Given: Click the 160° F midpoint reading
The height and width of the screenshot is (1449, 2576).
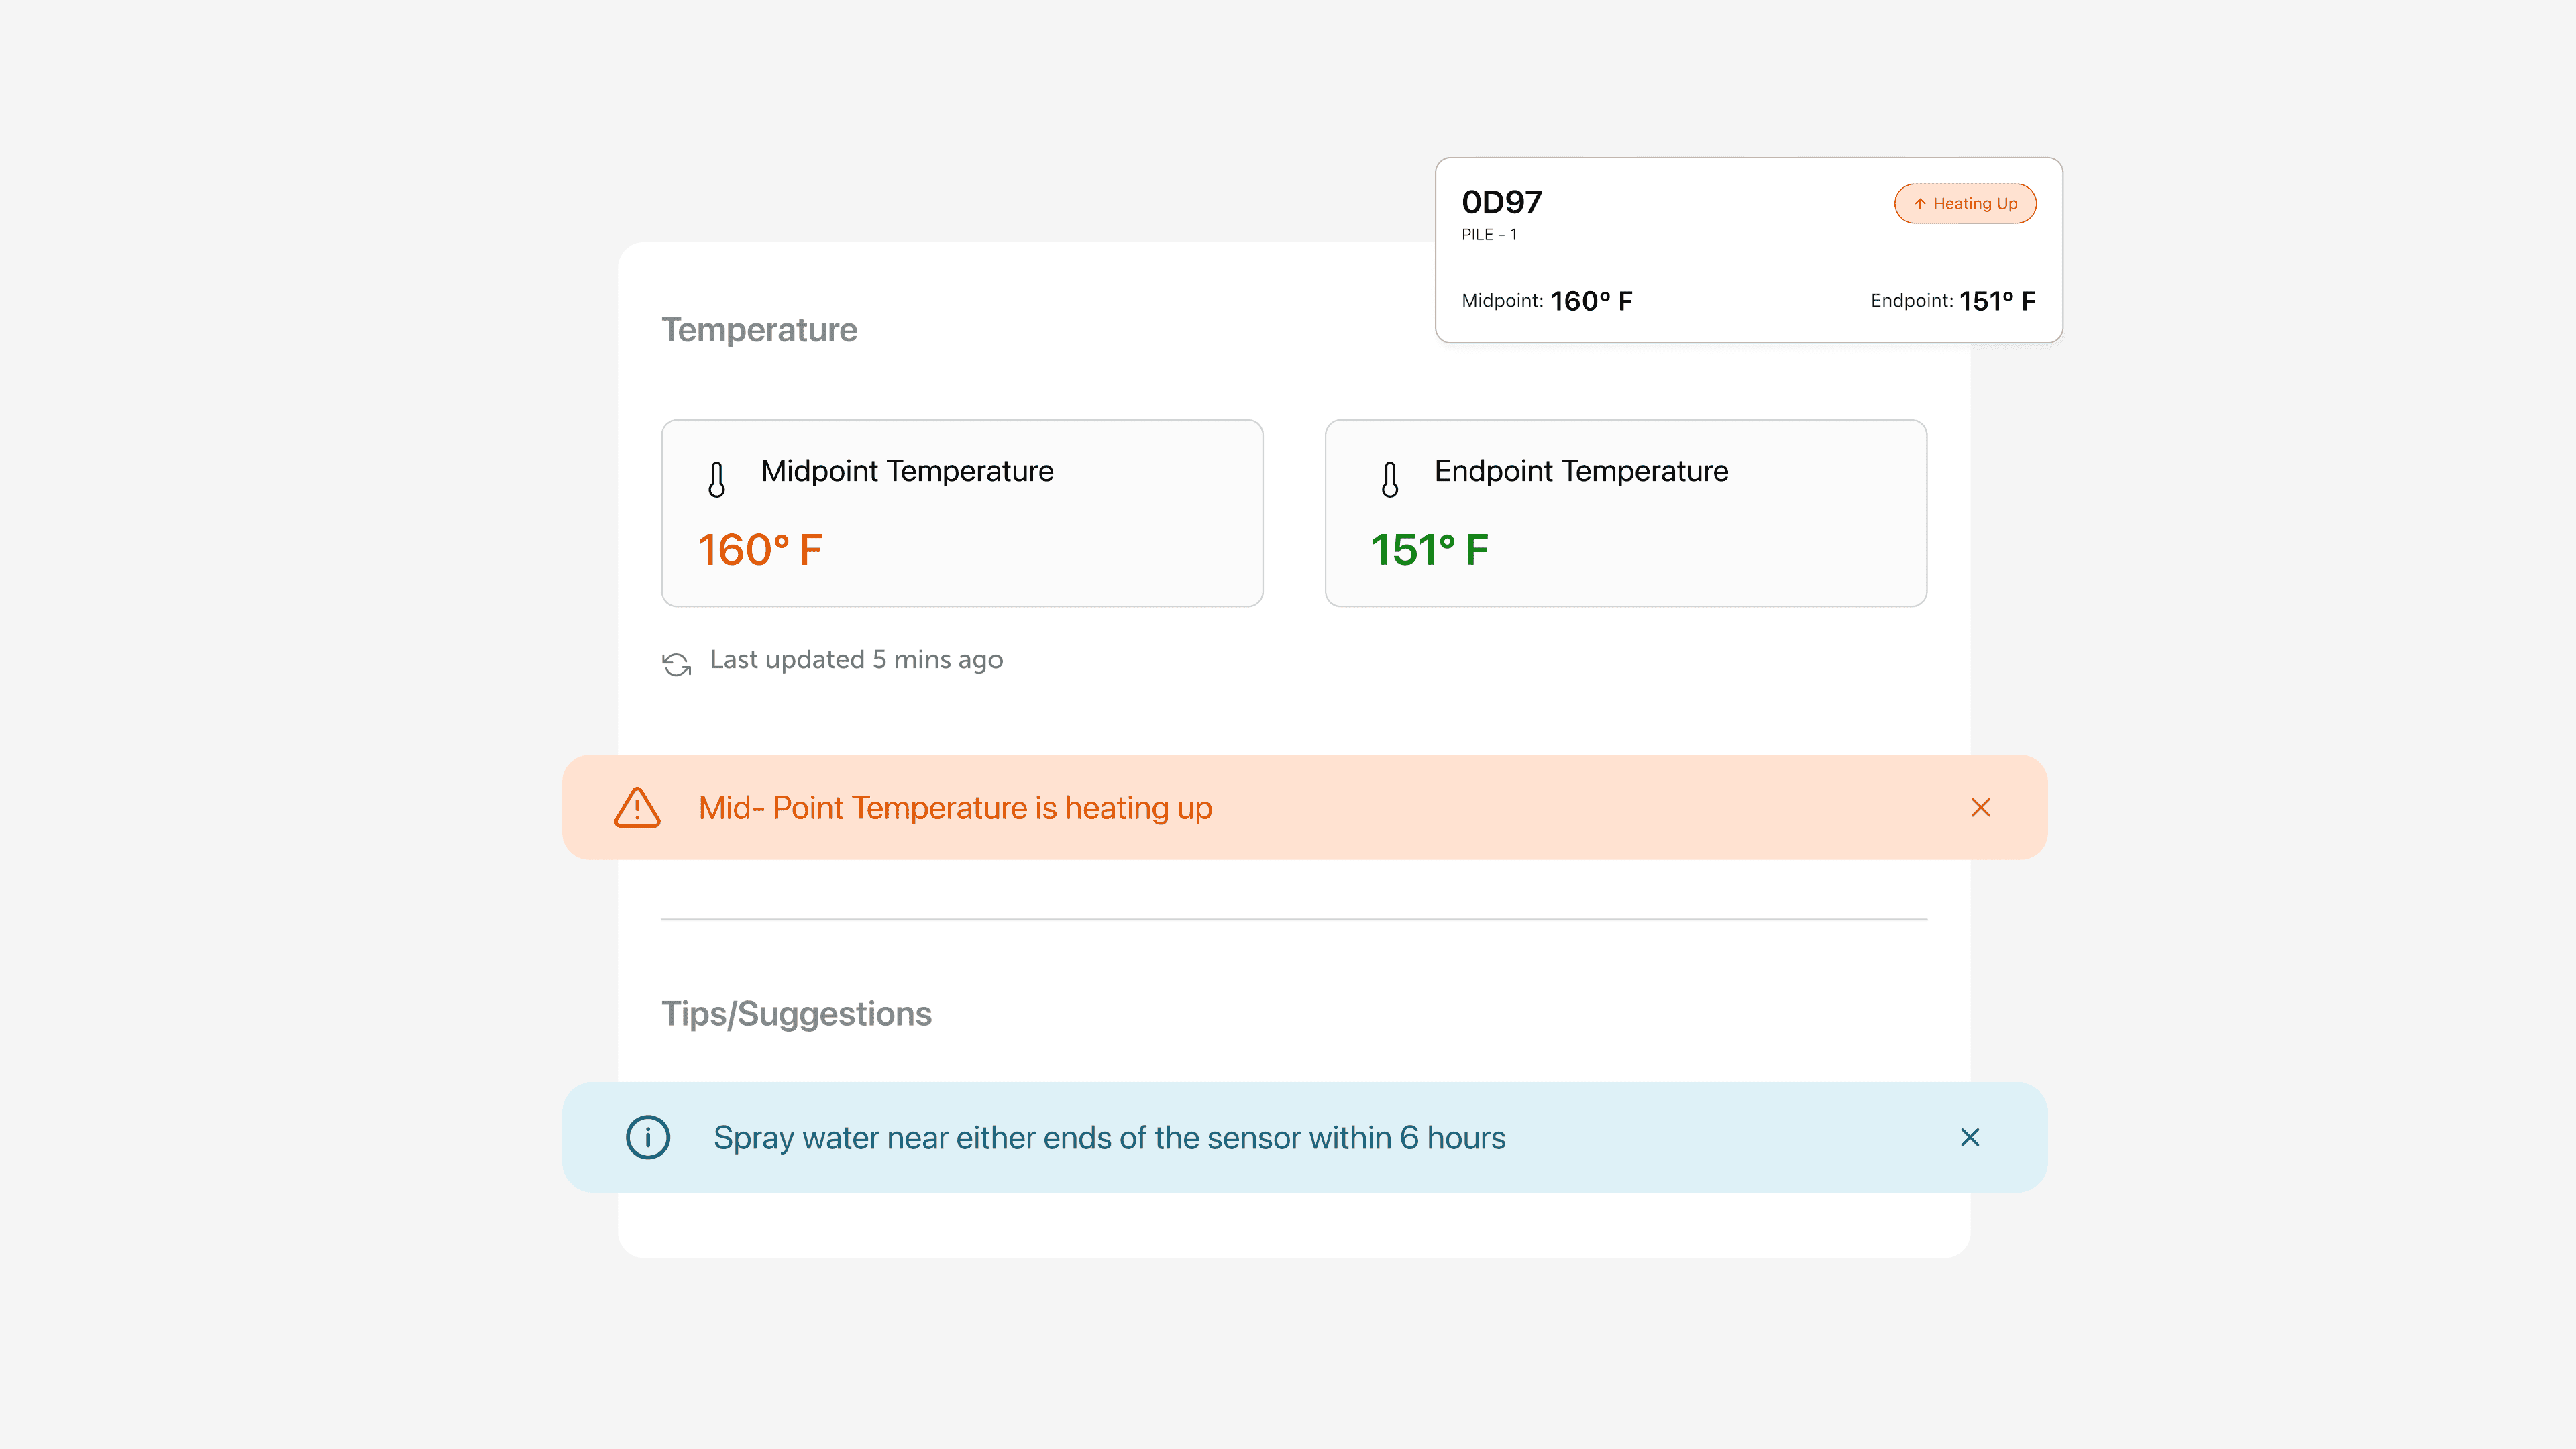Looking at the screenshot, I should [759, 550].
